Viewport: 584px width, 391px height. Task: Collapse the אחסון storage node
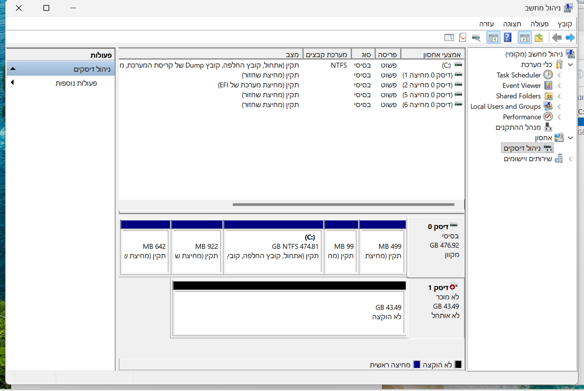pos(570,138)
